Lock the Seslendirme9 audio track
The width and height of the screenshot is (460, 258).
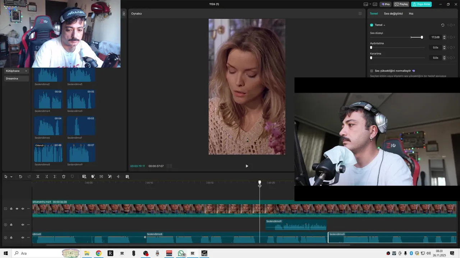[x=11, y=225]
